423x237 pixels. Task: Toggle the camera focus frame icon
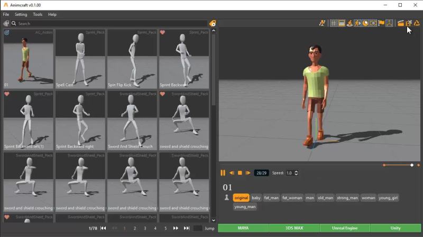point(373,23)
